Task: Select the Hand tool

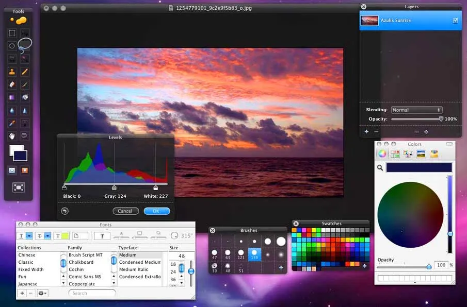Action: pyautogui.click(x=12, y=136)
